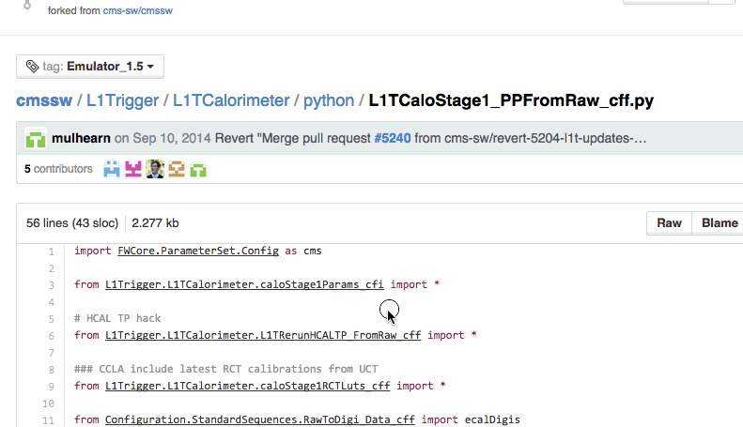Open the mulhearn username link
743x427 pixels.
point(82,138)
